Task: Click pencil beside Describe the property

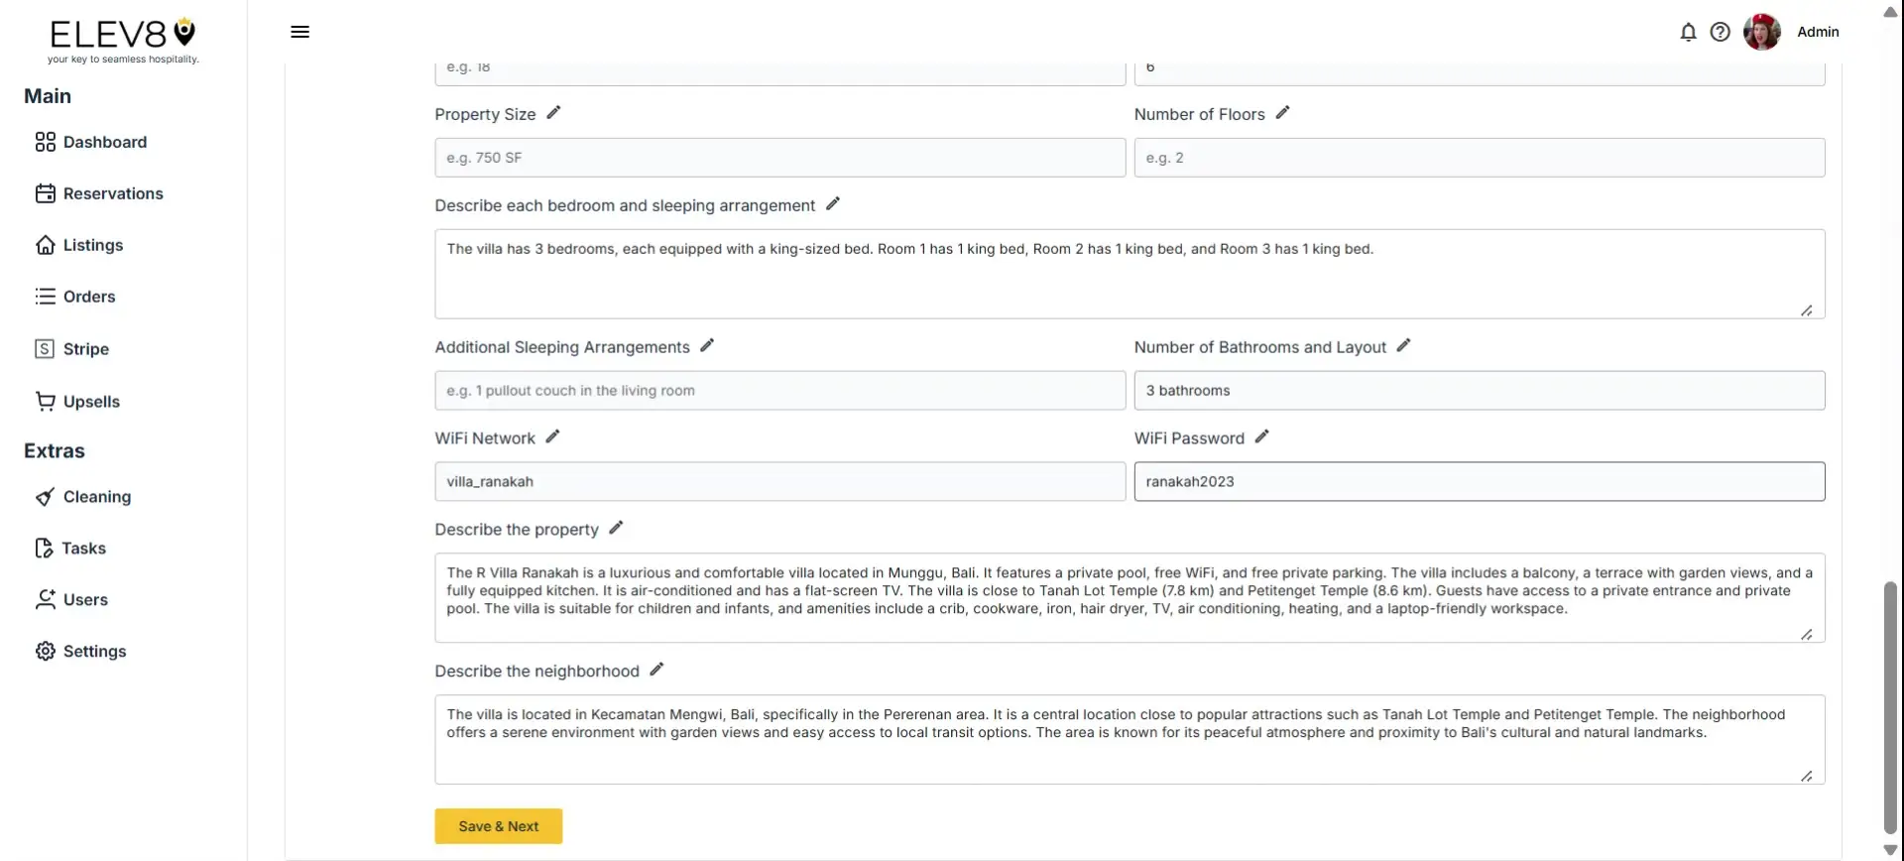Action: point(616,528)
